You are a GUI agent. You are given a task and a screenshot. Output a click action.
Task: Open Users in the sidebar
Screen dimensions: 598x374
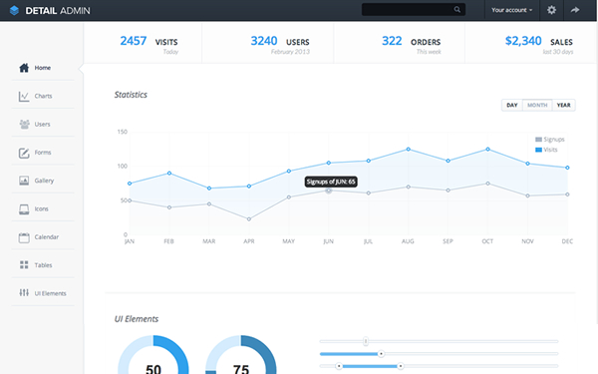click(x=43, y=124)
